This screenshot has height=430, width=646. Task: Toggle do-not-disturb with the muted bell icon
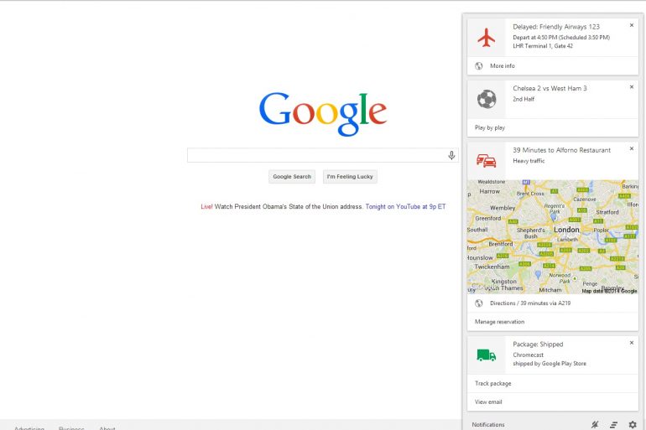click(x=595, y=425)
